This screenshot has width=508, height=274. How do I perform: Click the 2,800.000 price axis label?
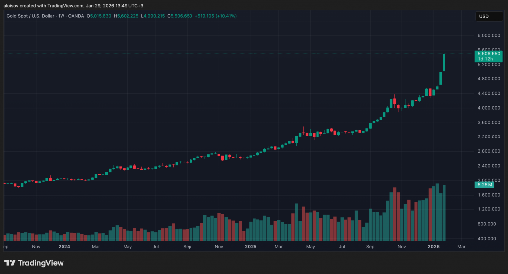[x=488, y=151]
